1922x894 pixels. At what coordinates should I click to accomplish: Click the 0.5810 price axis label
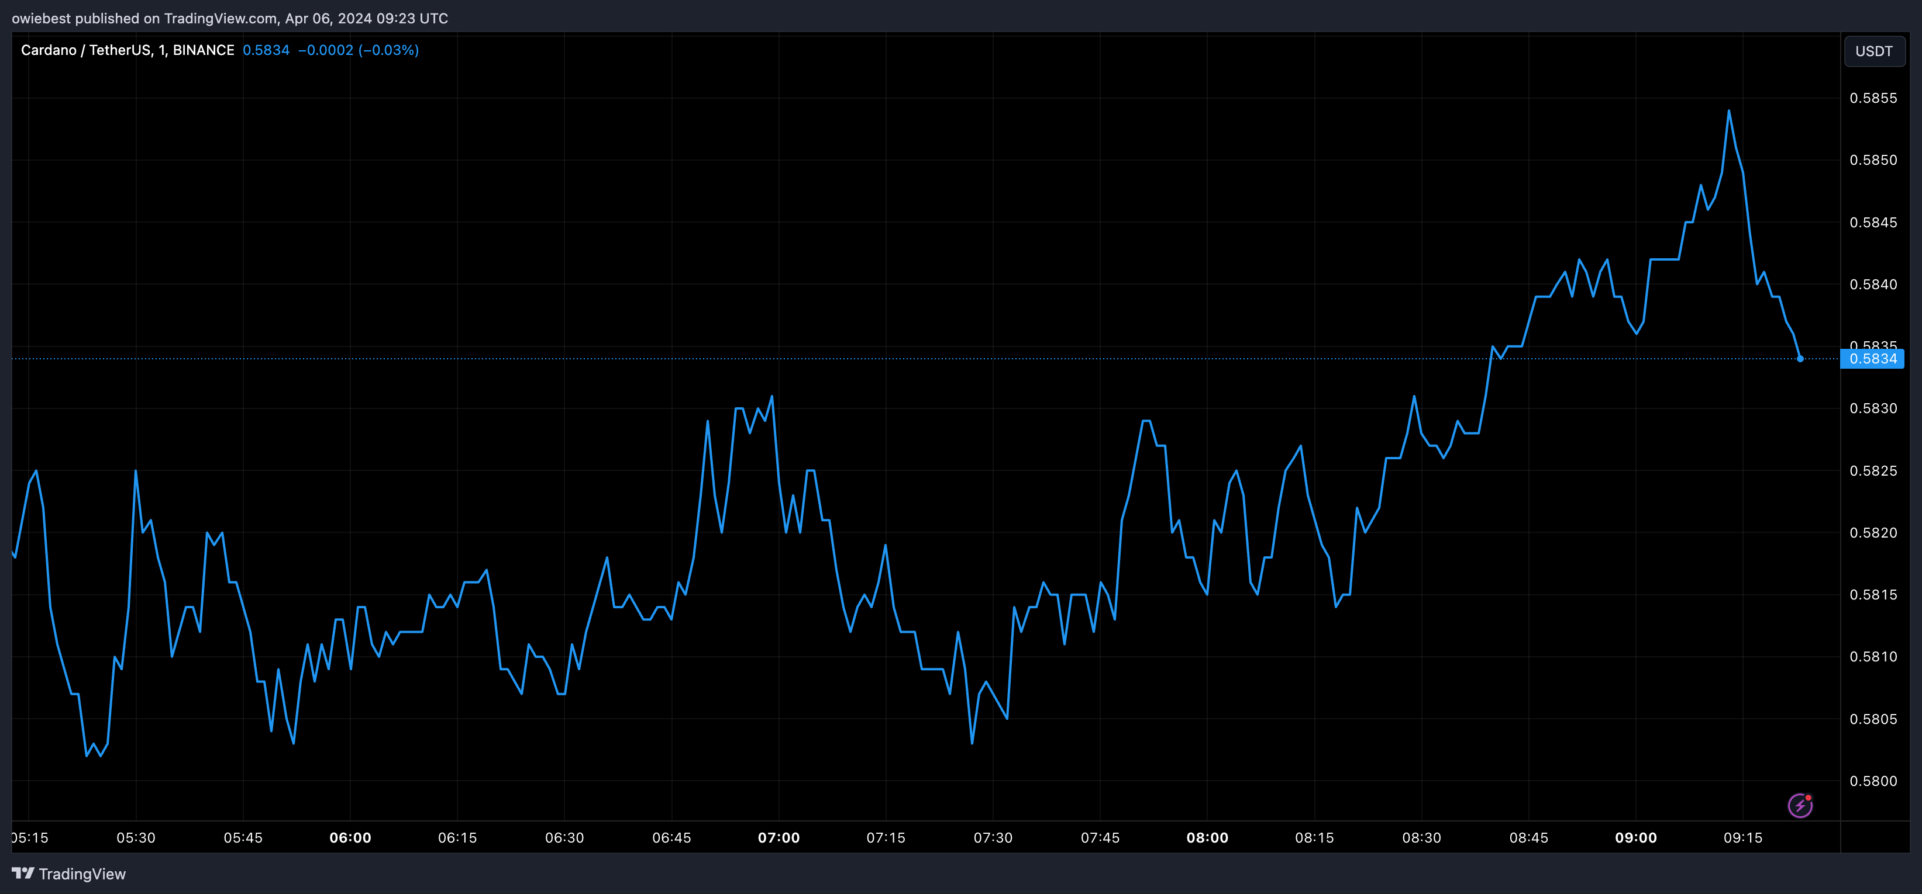[x=1873, y=656]
